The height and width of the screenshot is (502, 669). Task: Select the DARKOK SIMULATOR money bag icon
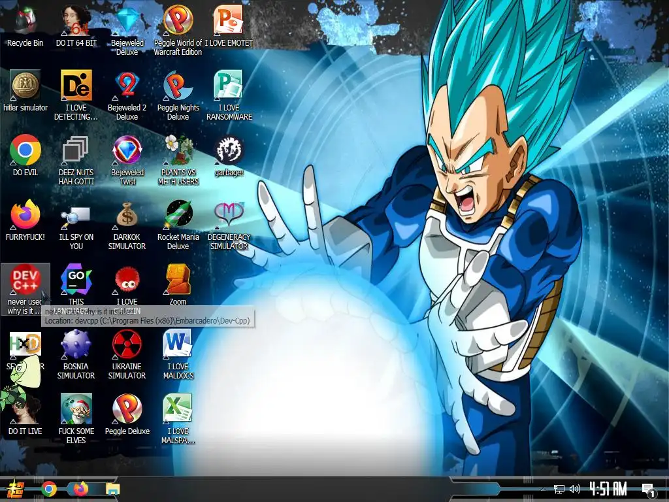[127, 214]
